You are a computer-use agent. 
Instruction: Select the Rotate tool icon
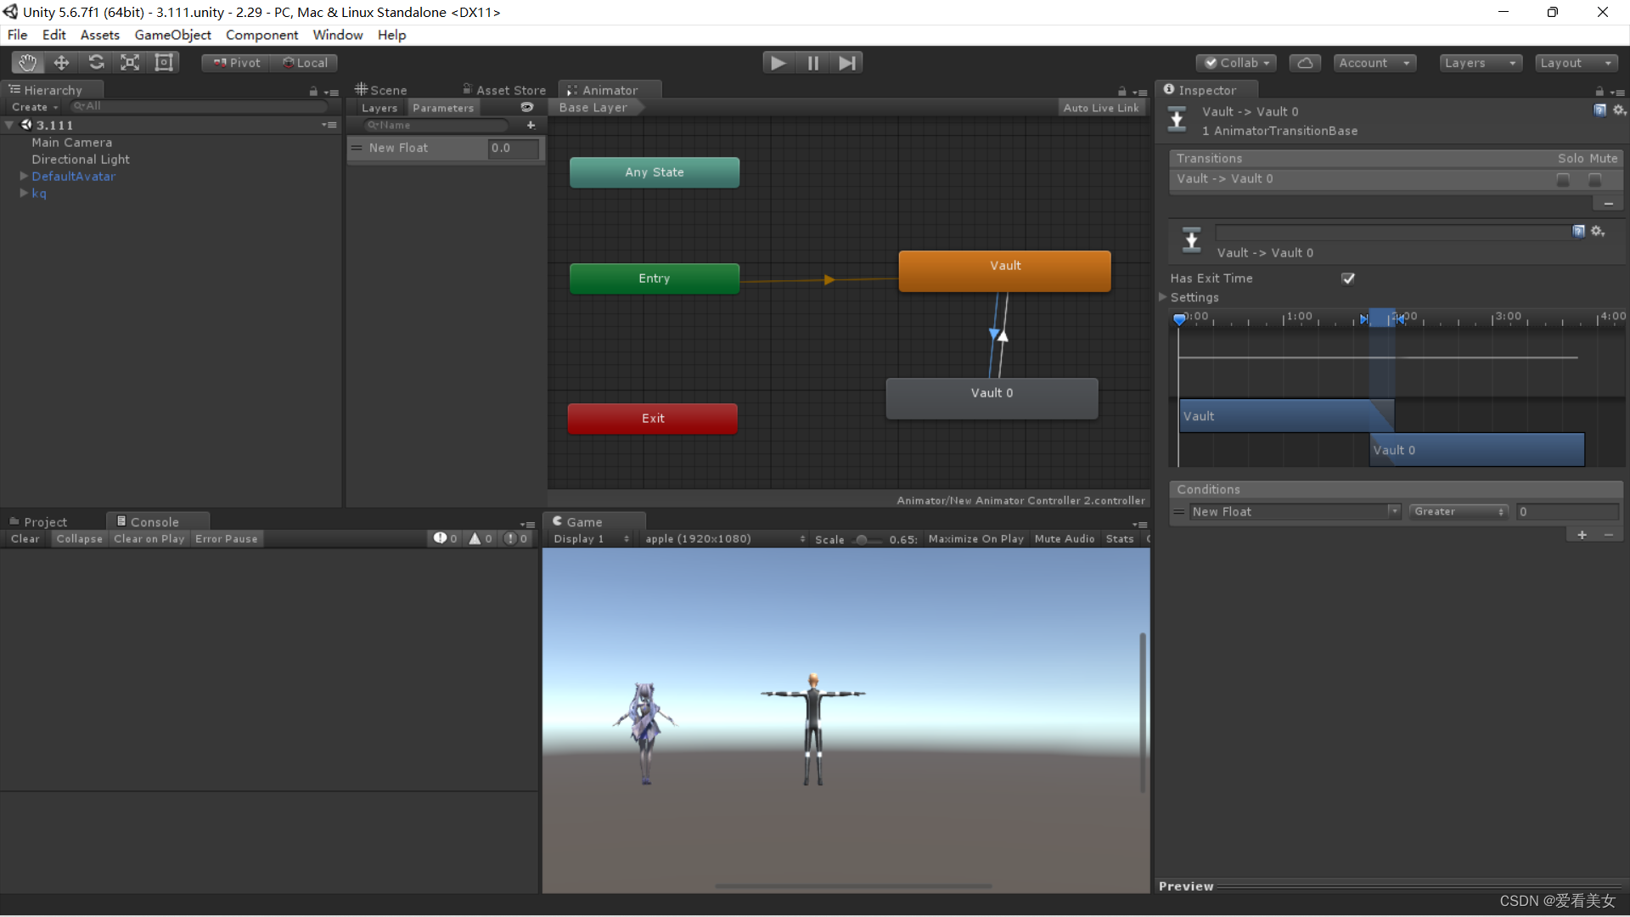[96, 63]
